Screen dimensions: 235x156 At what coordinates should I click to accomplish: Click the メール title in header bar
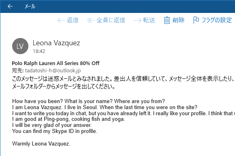pos(30,6)
